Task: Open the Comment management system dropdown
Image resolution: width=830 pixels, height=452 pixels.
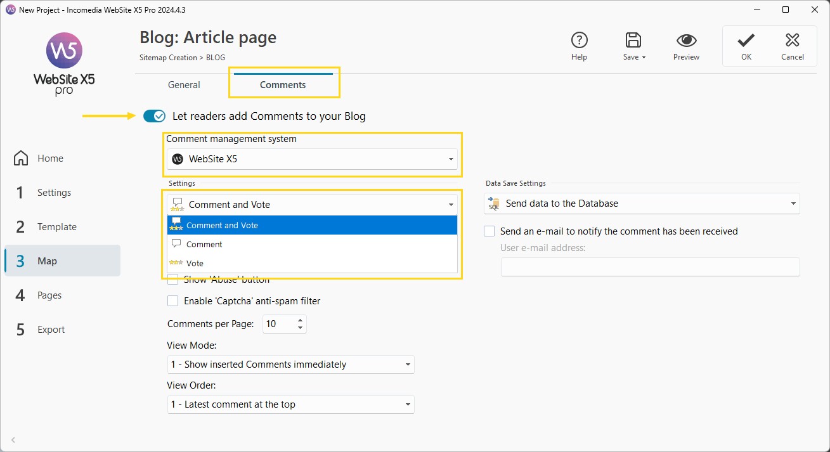Action: pyautogui.click(x=312, y=159)
